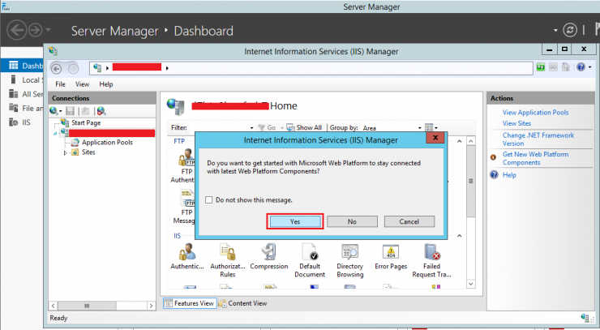Image resolution: width=600 pixels, height=330 pixels.
Task: Select Local Server in the Server Manager sidebar
Action: [x=23, y=80]
